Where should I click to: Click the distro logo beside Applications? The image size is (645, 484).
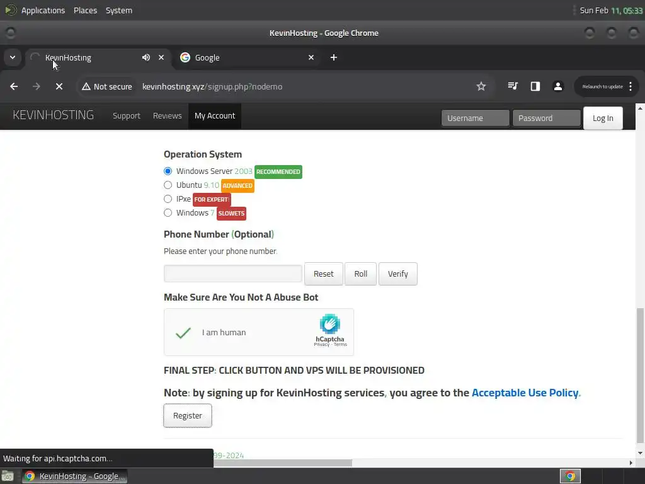pyautogui.click(x=11, y=10)
